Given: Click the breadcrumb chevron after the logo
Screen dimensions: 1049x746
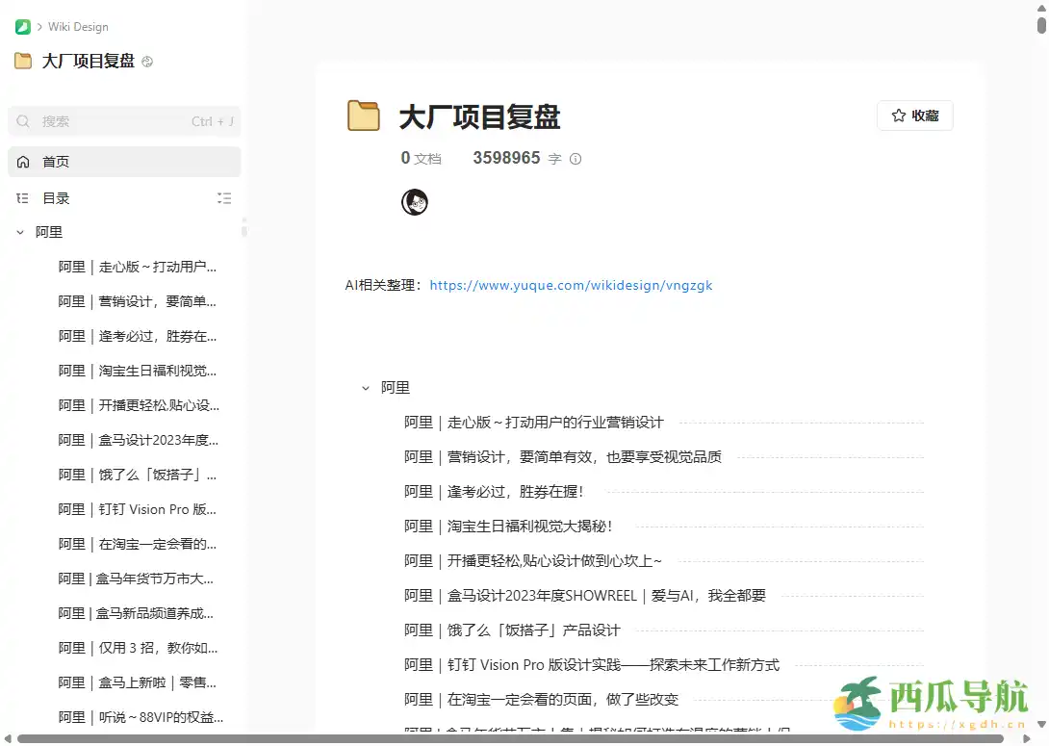Looking at the screenshot, I should pyautogui.click(x=39, y=26).
